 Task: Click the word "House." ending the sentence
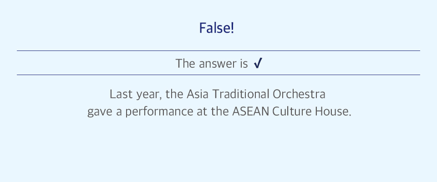tap(333, 112)
